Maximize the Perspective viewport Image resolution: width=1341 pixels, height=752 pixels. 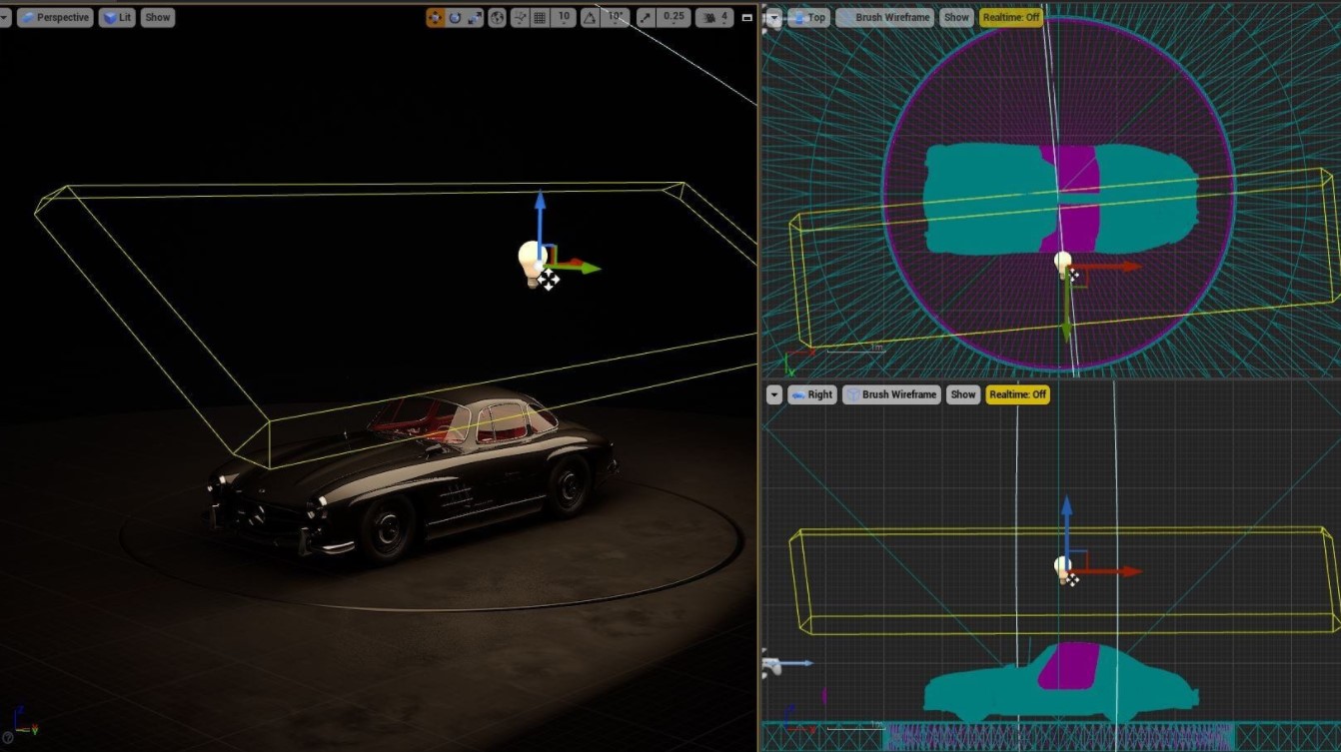746,17
